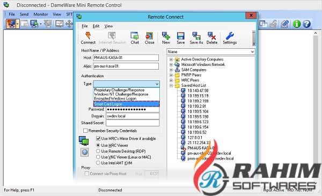Image resolution: width=322 pixels, height=196 pixels.
Task: Open the Name sort dropdown
Action: (252, 52)
